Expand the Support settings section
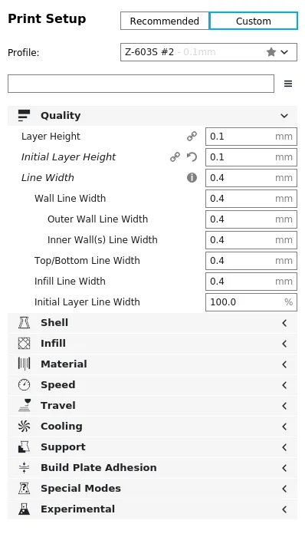The width and height of the screenshot is (305, 537). [152, 447]
